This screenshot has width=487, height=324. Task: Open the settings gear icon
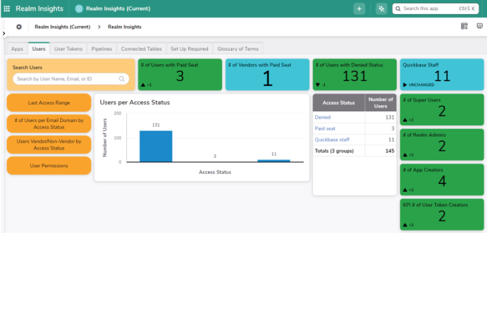(19, 27)
